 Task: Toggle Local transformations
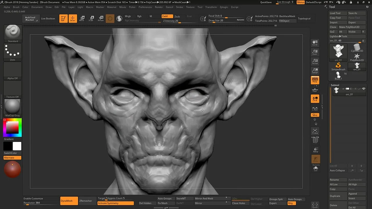[x=315, y=99]
